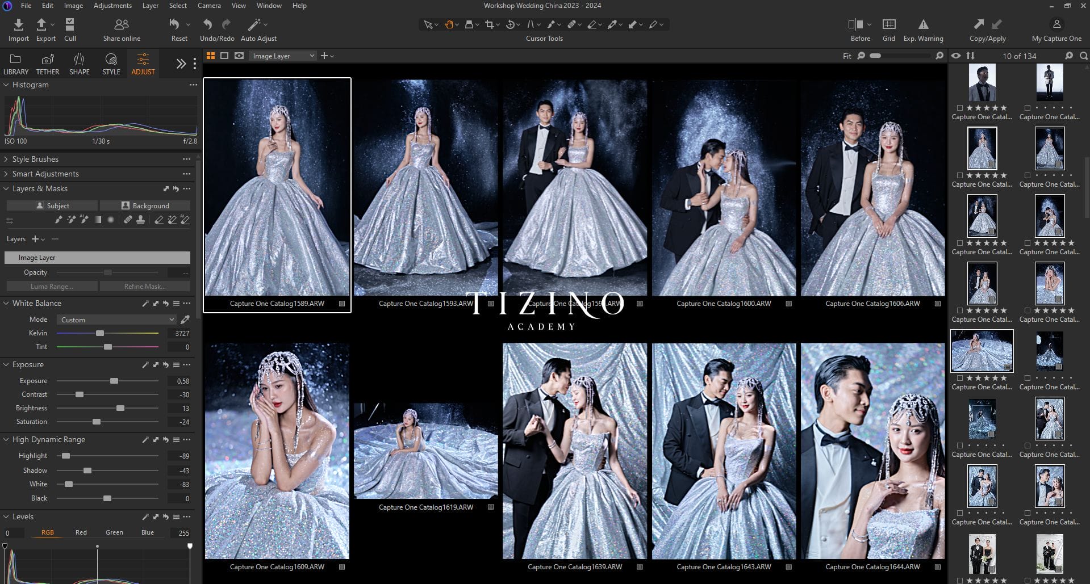Open the Cull tool

click(x=70, y=24)
